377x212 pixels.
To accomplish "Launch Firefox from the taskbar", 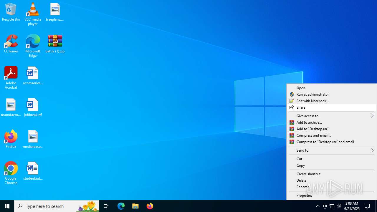I will [150, 206].
